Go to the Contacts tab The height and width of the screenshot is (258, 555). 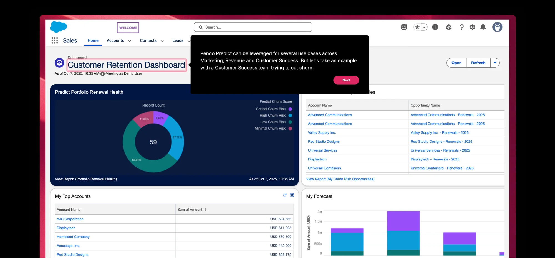pos(148,40)
